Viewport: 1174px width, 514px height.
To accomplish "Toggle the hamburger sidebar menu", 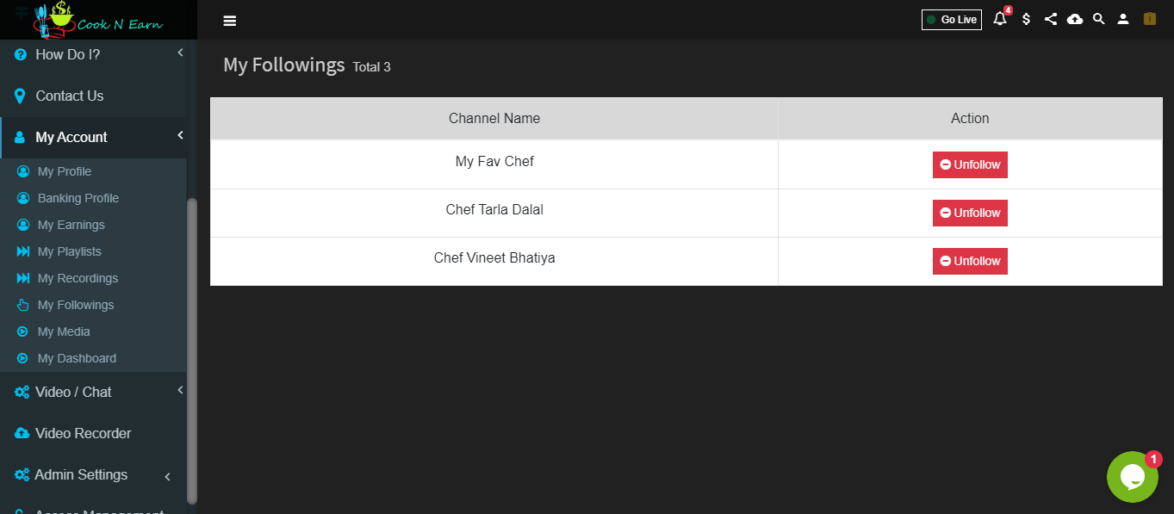I will point(230,21).
